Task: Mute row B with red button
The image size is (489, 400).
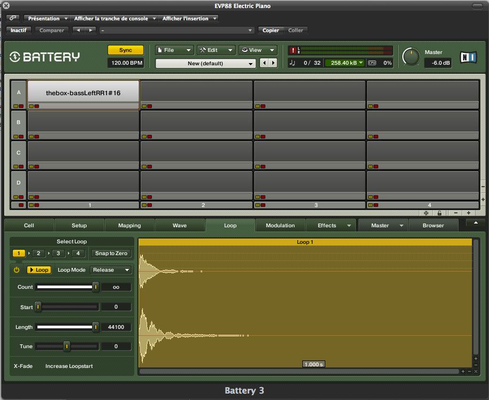Action: click(x=21, y=136)
